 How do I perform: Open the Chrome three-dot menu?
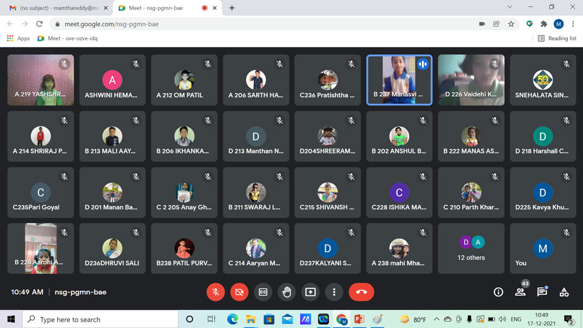[x=574, y=24]
